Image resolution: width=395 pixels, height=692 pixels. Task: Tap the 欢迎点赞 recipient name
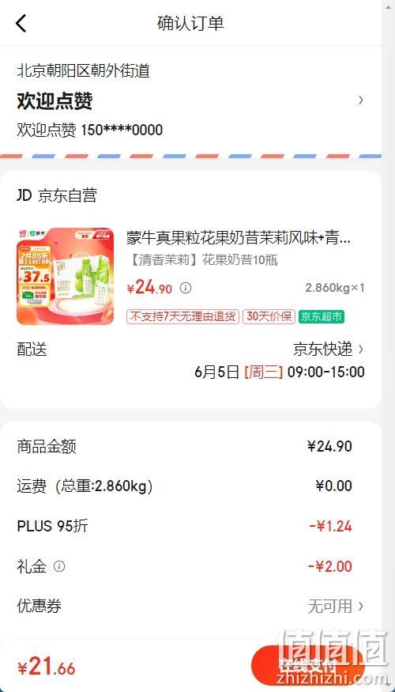(55, 101)
